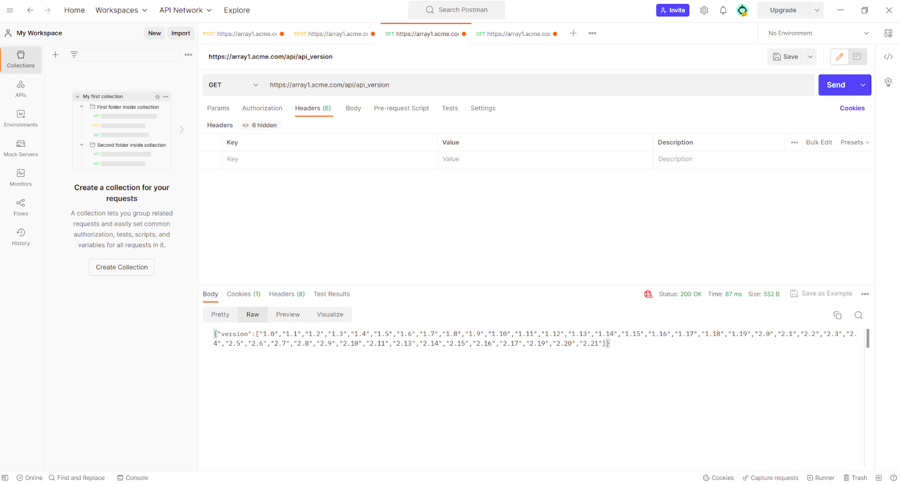This screenshot has height=484, width=900.
Task: Go forward with the right arrow
Action: pos(47,10)
